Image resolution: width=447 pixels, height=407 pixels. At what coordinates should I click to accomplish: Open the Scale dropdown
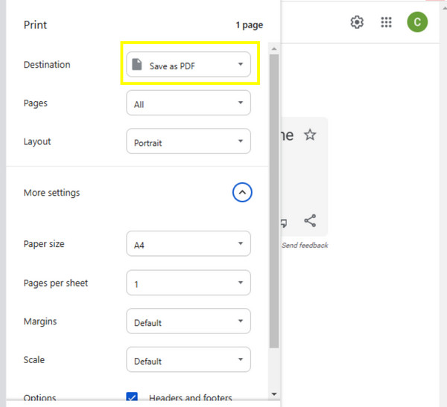click(x=188, y=361)
